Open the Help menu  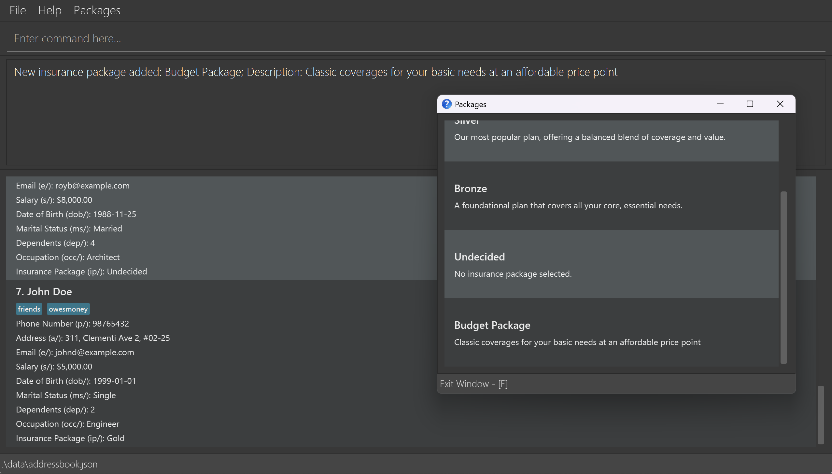click(x=50, y=10)
